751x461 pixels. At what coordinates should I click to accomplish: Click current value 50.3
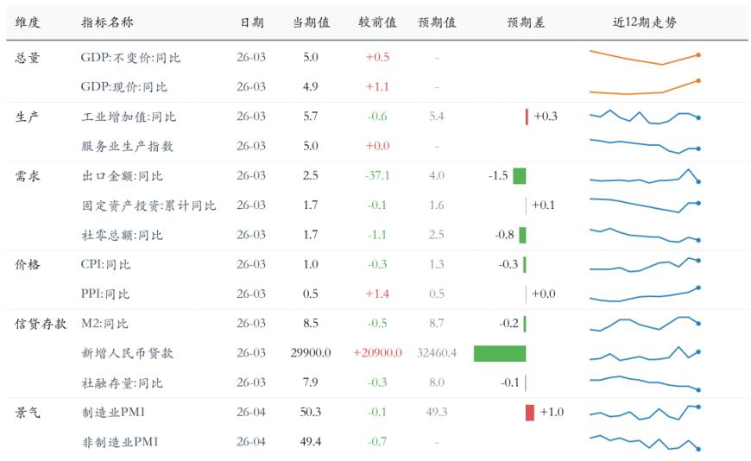coord(311,412)
